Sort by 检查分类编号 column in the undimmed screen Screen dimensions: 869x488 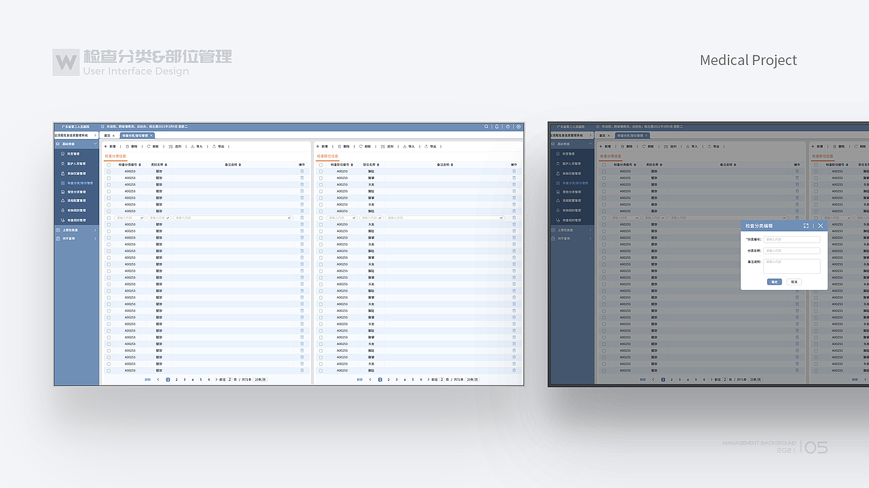click(141, 165)
